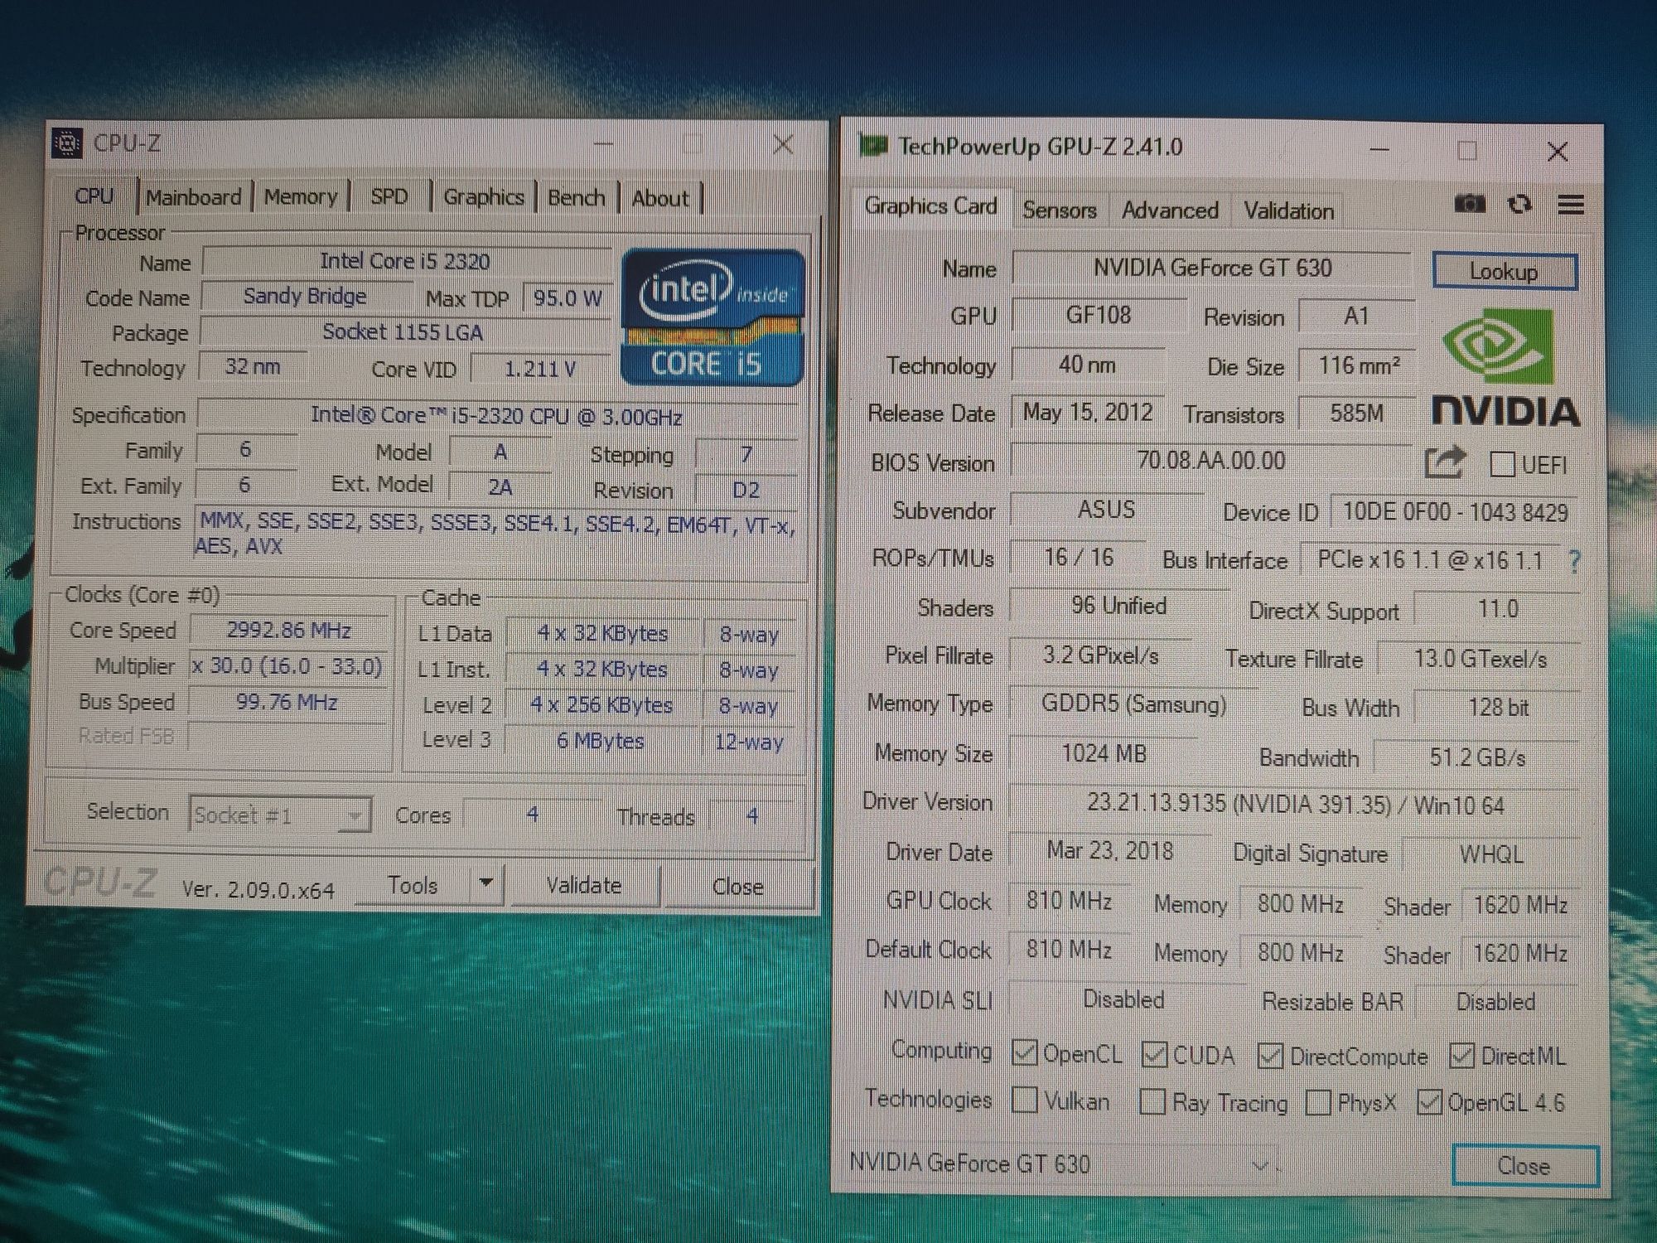Click the Texture Fillrate value 13.0 GTexel/s
The image size is (1657, 1243).
pyautogui.click(x=1480, y=660)
